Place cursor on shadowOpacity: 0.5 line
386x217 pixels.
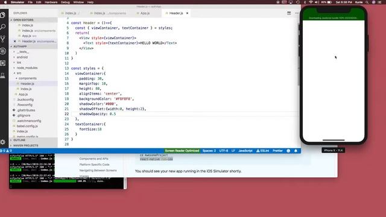pyautogui.click(x=98, y=114)
